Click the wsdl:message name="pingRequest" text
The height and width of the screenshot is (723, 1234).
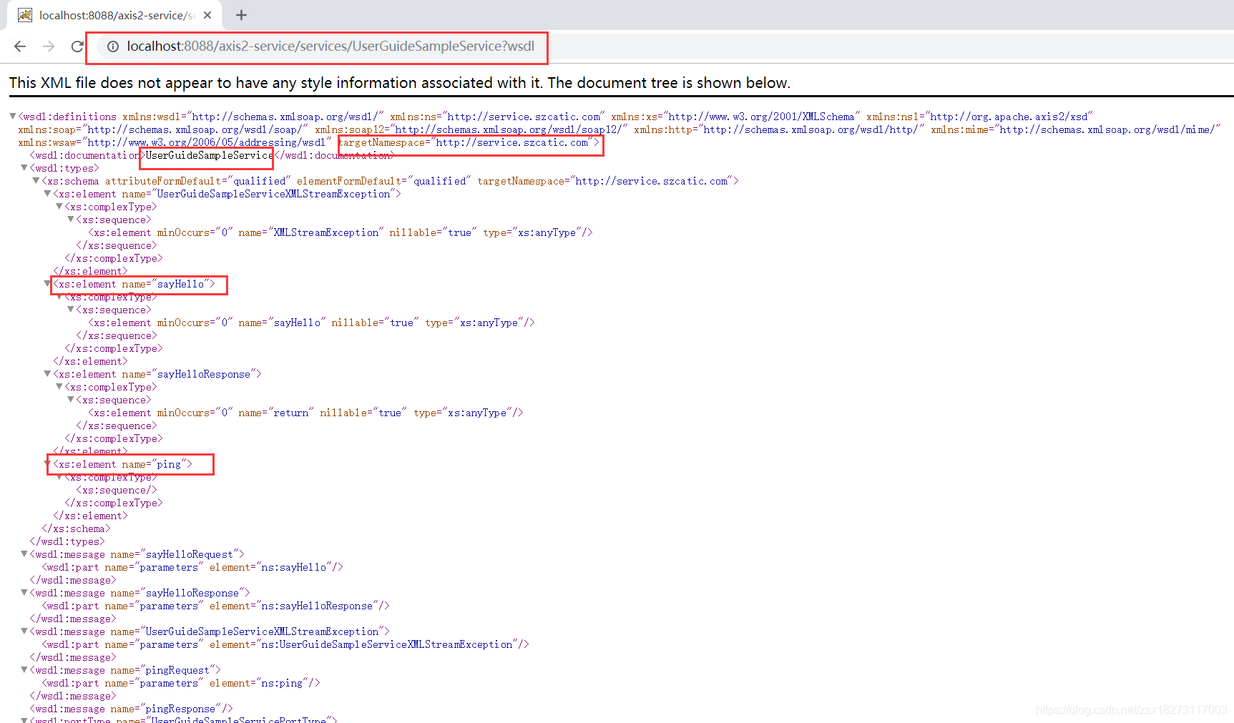(125, 670)
